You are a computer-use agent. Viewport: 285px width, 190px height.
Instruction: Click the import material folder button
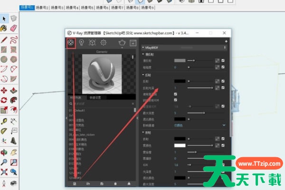[88, 184]
